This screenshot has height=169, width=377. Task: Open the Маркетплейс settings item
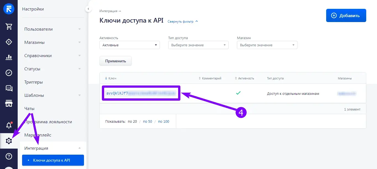(x=38, y=135)
